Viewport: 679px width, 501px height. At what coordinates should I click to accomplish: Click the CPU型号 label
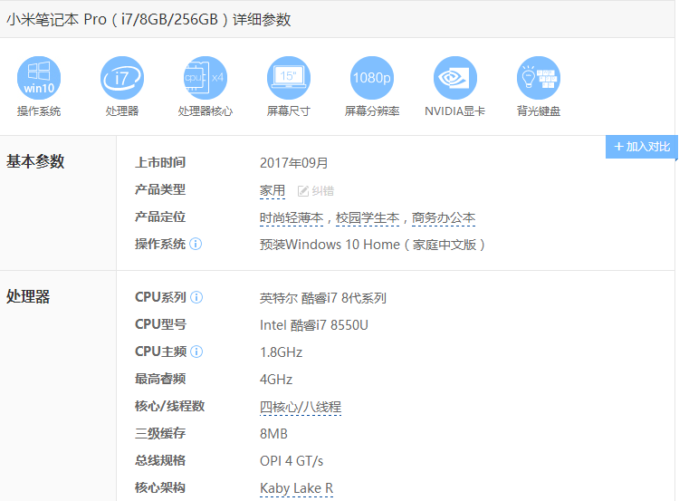(x=160, y=324)
